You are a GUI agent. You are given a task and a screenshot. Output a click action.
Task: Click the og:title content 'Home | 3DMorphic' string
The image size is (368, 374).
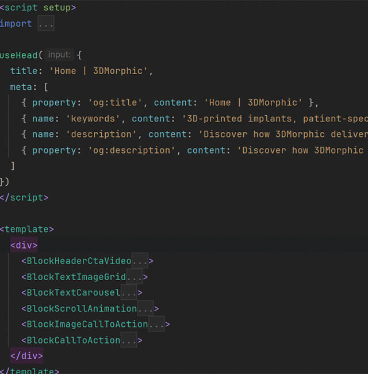click(x=253, y=103)
